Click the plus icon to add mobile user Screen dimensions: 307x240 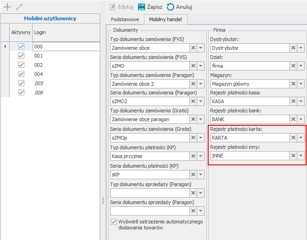tap(7, 7)
